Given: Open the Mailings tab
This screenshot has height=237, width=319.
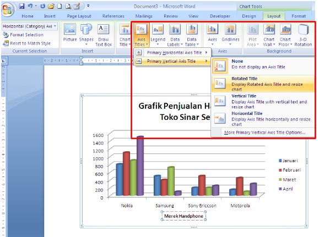Looking at the screenshot, I should [144, 16].
